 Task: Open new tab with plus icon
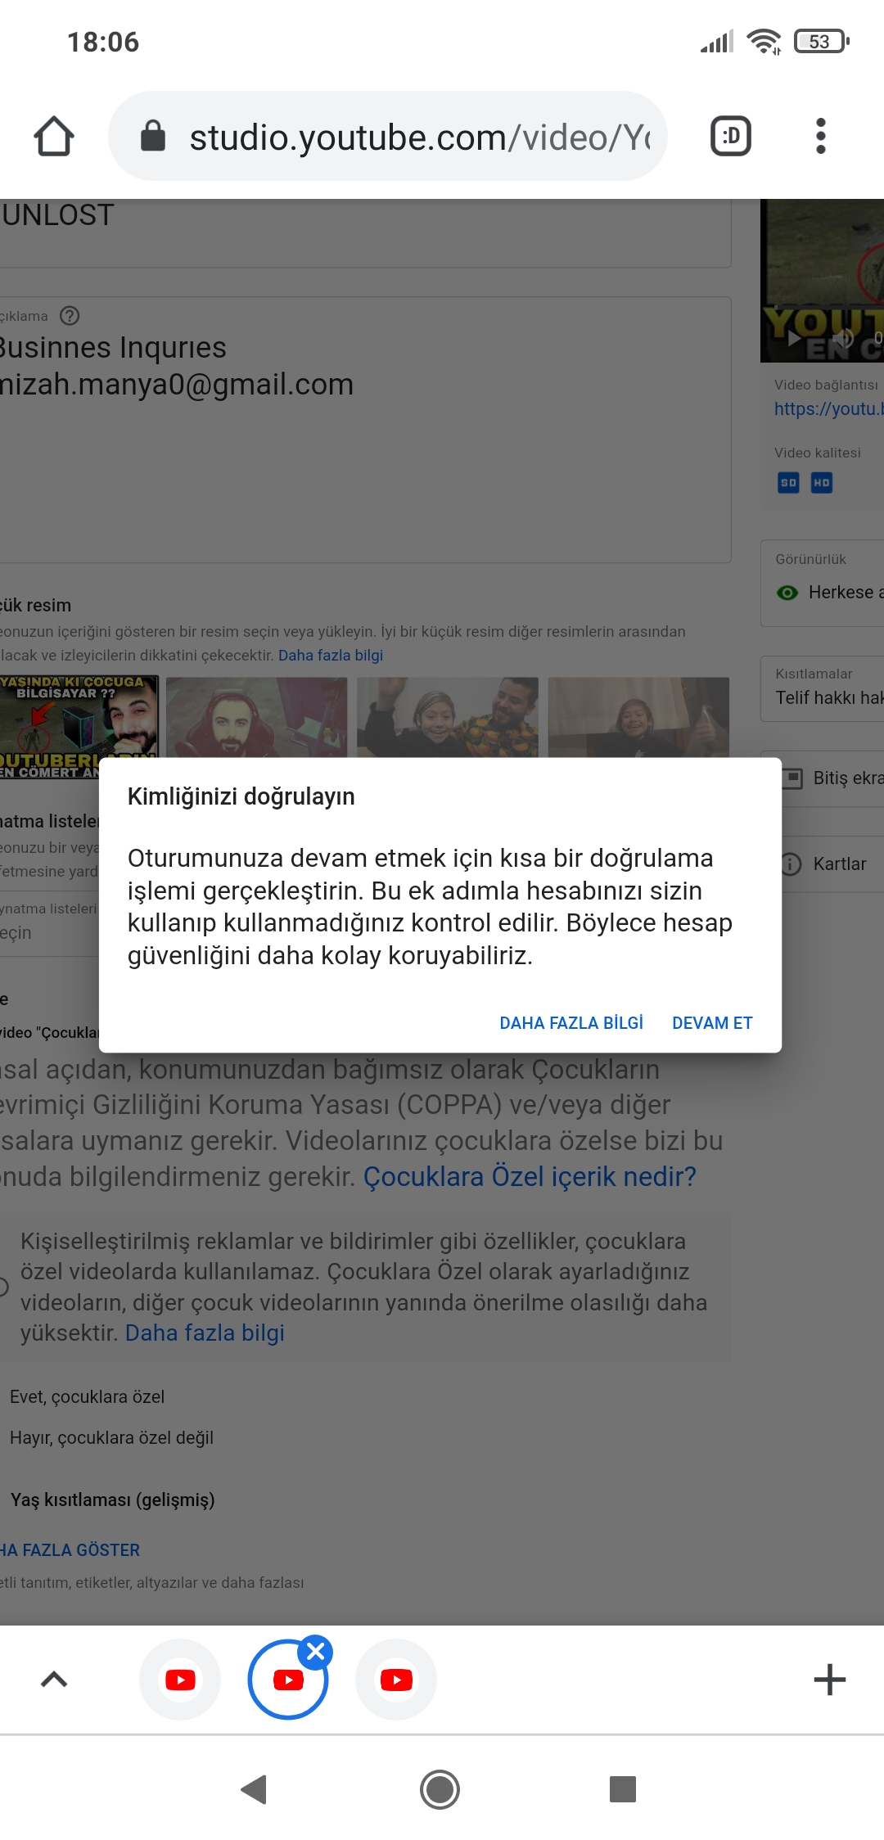tap(829, 1680)
